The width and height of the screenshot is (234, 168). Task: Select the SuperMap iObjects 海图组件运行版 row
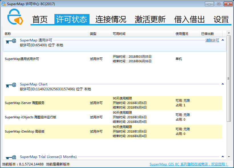113,117
